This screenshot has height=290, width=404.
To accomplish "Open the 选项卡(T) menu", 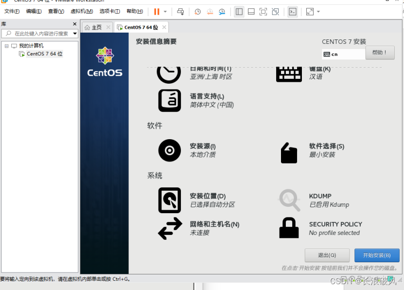I will [x=109, y=11].
